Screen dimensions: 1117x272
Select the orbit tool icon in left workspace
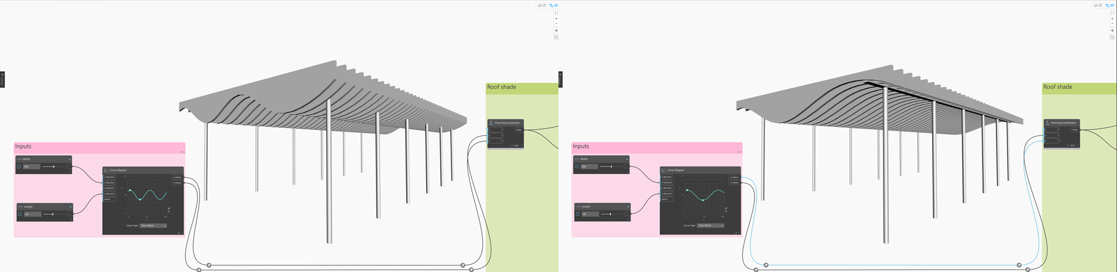pos(556,37)
